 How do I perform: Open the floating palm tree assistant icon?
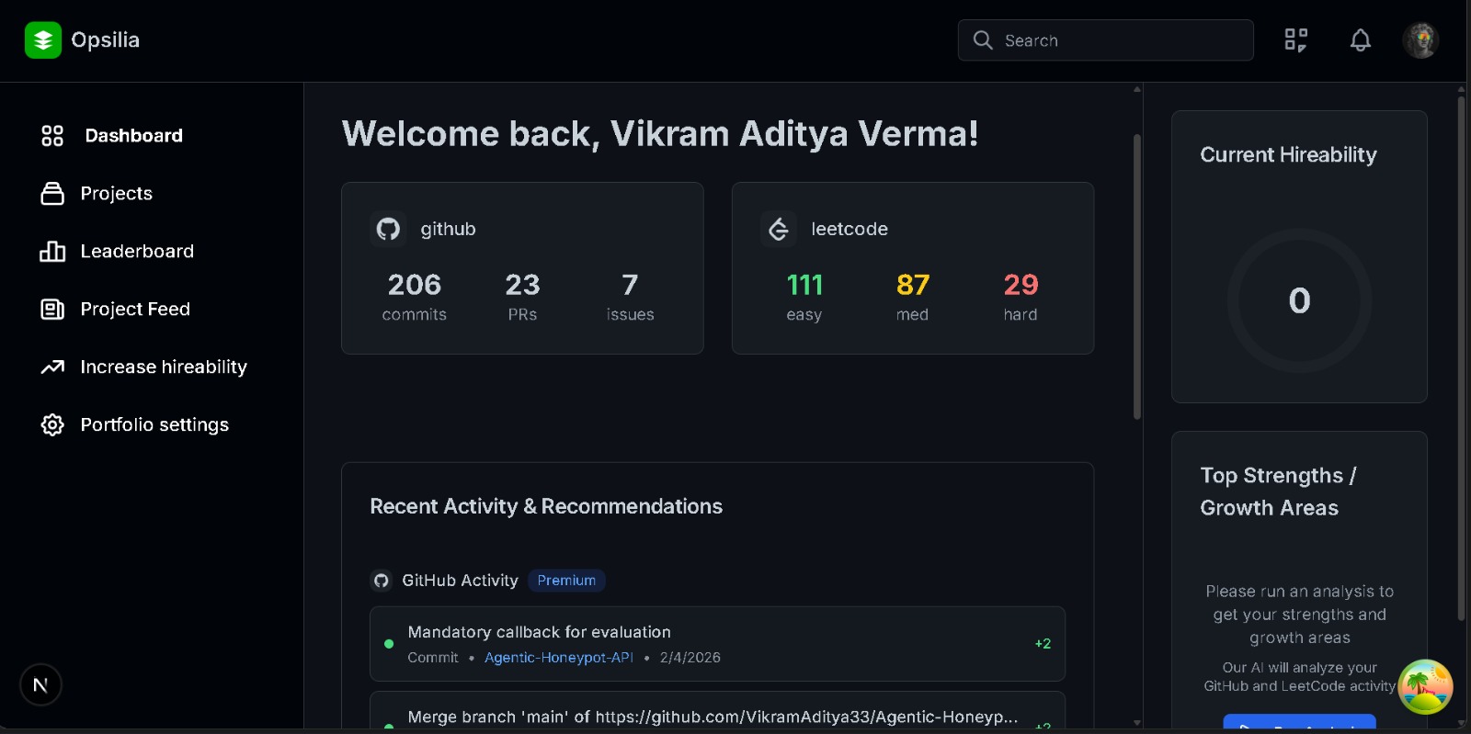pyautogui.click(x=1424, y=686)
